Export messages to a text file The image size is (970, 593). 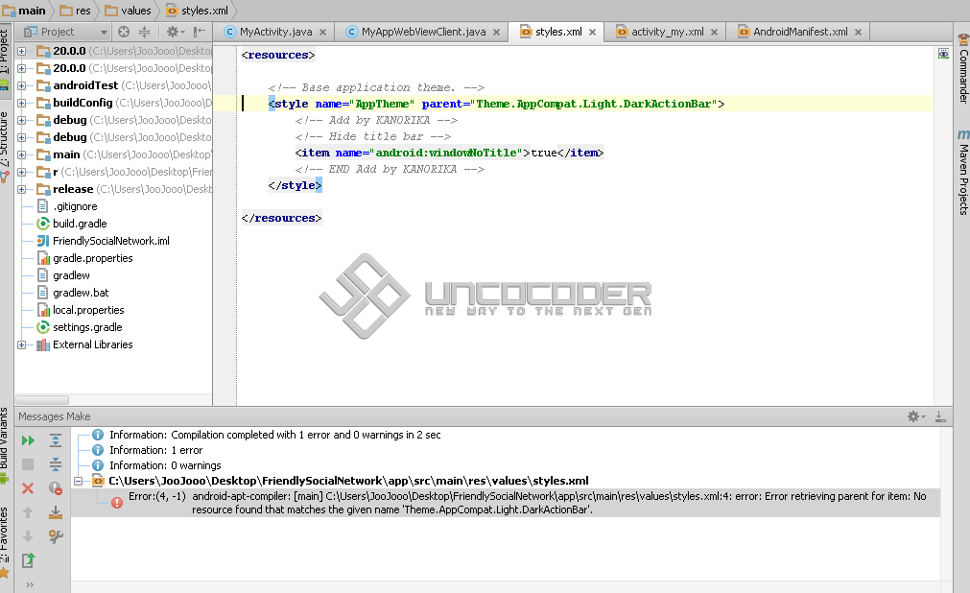[x=28, y=560]
